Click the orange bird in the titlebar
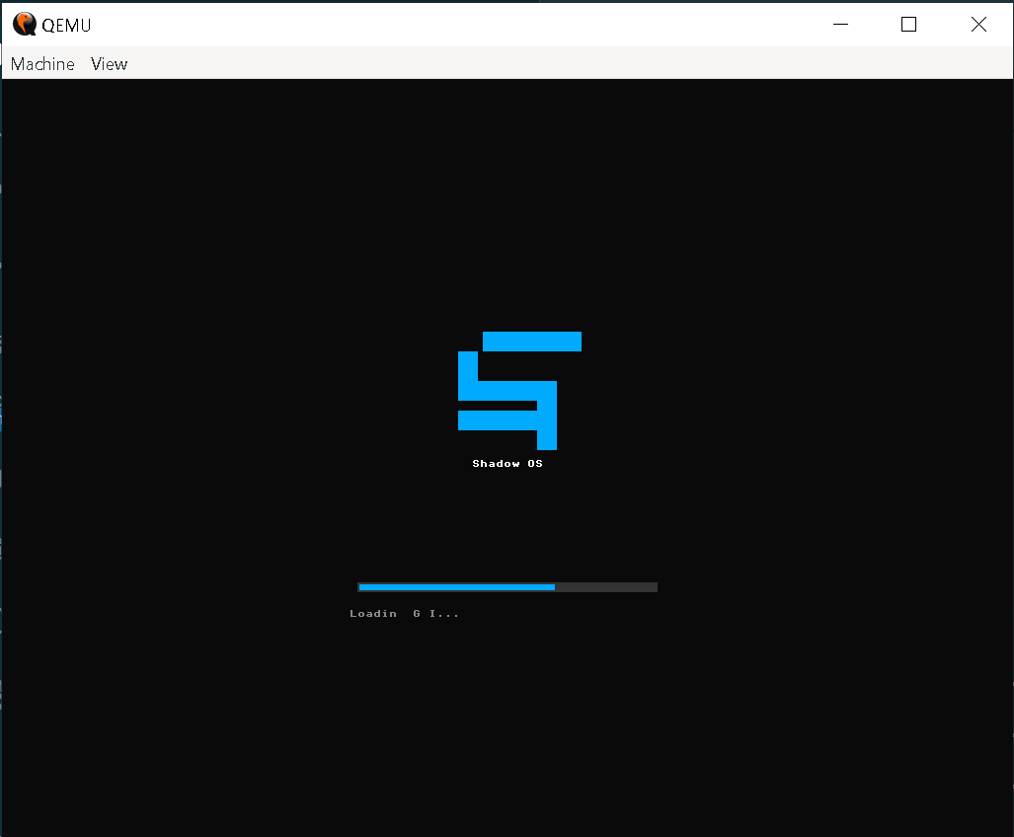1014x837 pixels. [x=23, y=24]
